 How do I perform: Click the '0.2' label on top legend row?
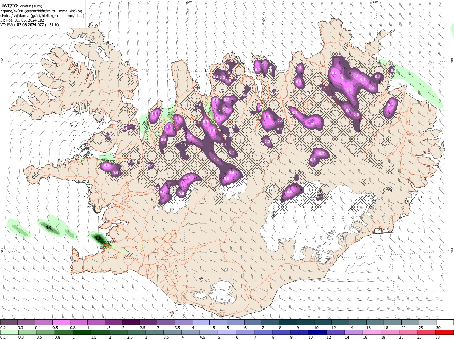3,328
